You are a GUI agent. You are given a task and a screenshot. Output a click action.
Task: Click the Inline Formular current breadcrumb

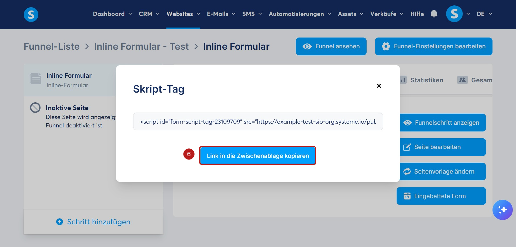(x=236, y=46)
